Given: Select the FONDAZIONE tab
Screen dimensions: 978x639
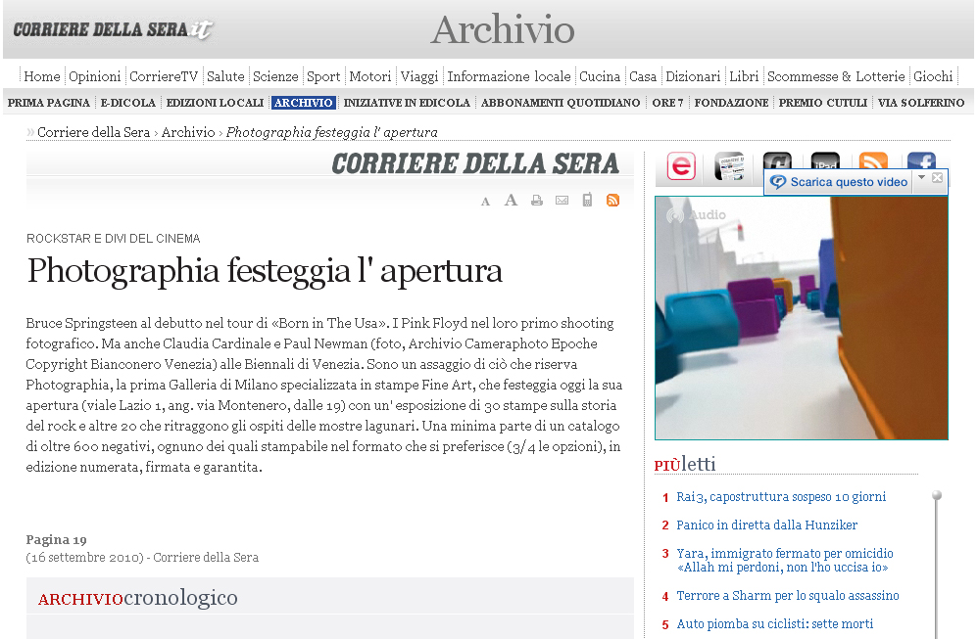Looking at the screenshot, I should click(x=731, y=103).
